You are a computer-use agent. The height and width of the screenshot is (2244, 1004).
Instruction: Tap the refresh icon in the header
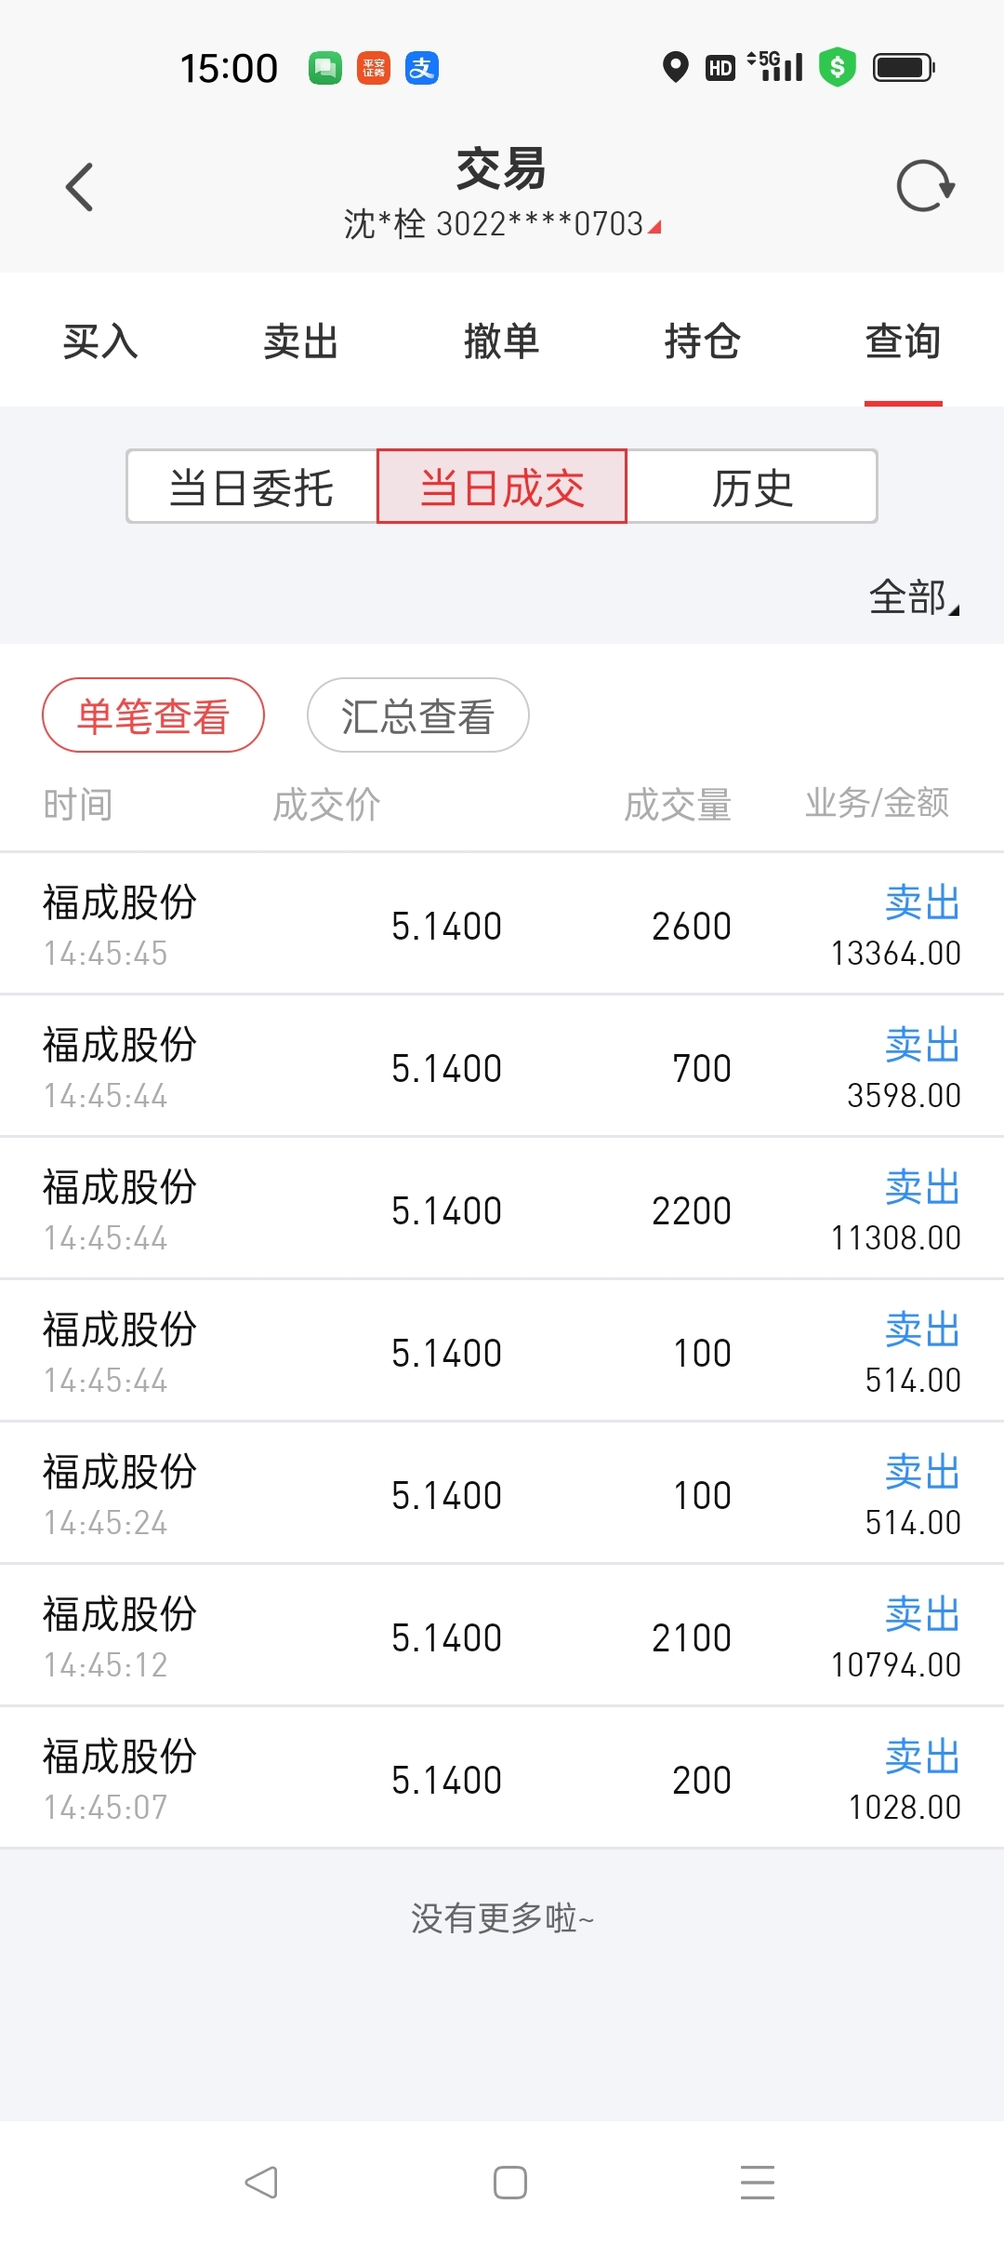coord(925,186)
